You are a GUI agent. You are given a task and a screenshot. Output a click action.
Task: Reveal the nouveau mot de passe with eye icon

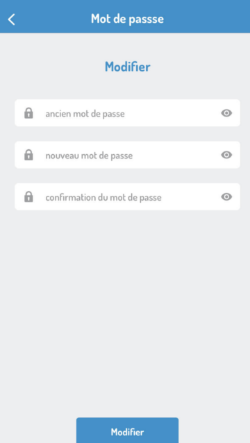click(x=226, y=155)
